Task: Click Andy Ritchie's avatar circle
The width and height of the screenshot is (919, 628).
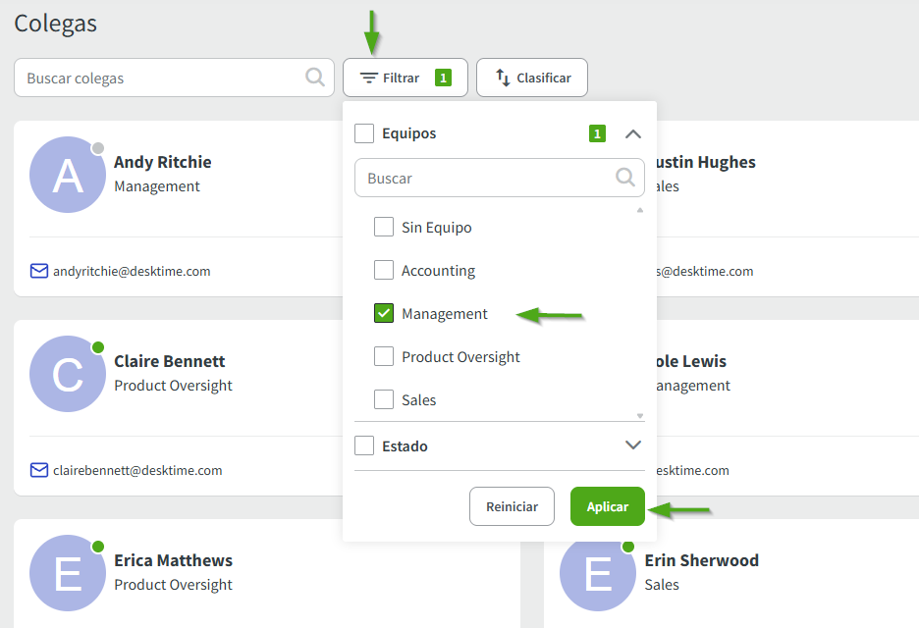Action: [x=68, y=175]
